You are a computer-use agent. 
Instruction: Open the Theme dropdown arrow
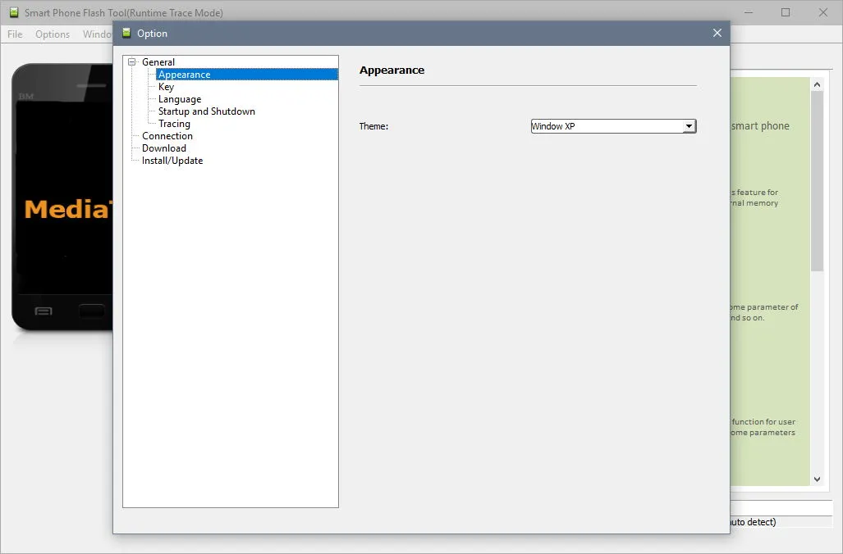(689, 126)
